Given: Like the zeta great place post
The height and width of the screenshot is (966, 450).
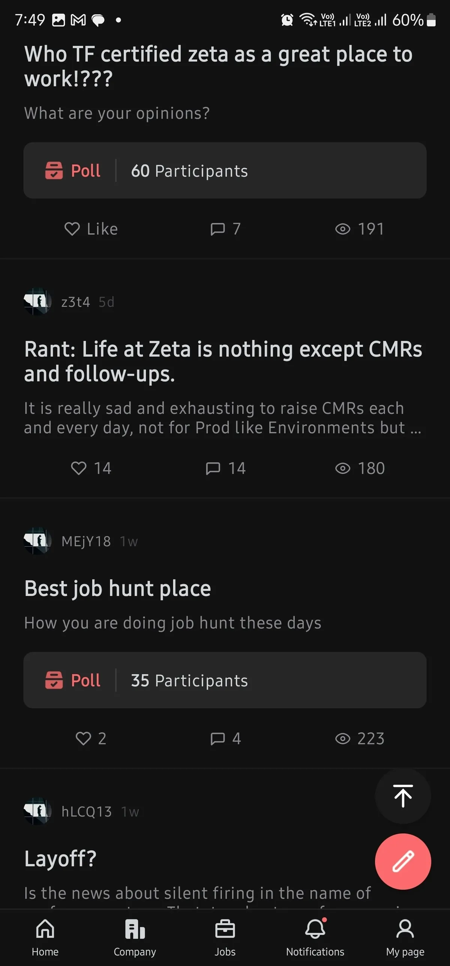Looking at the screenshot, I should [91, 229].
